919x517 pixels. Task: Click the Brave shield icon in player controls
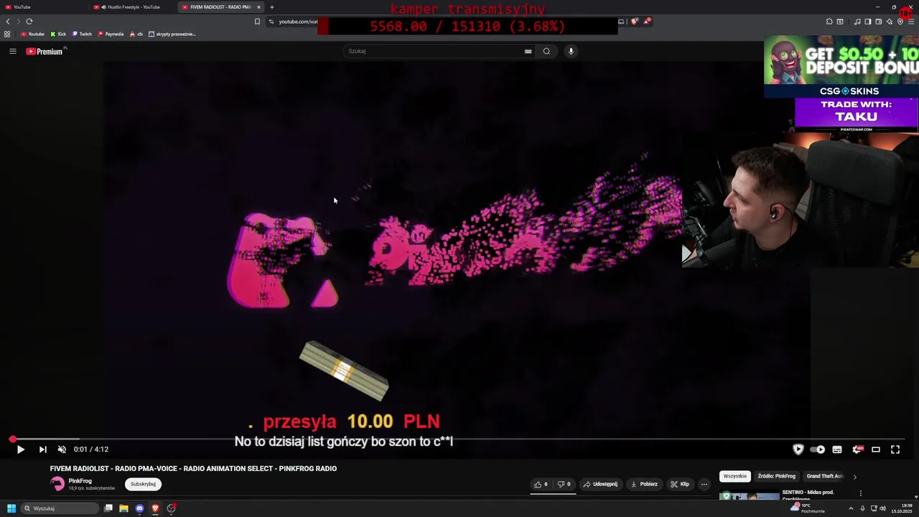[x=798, y=450]
